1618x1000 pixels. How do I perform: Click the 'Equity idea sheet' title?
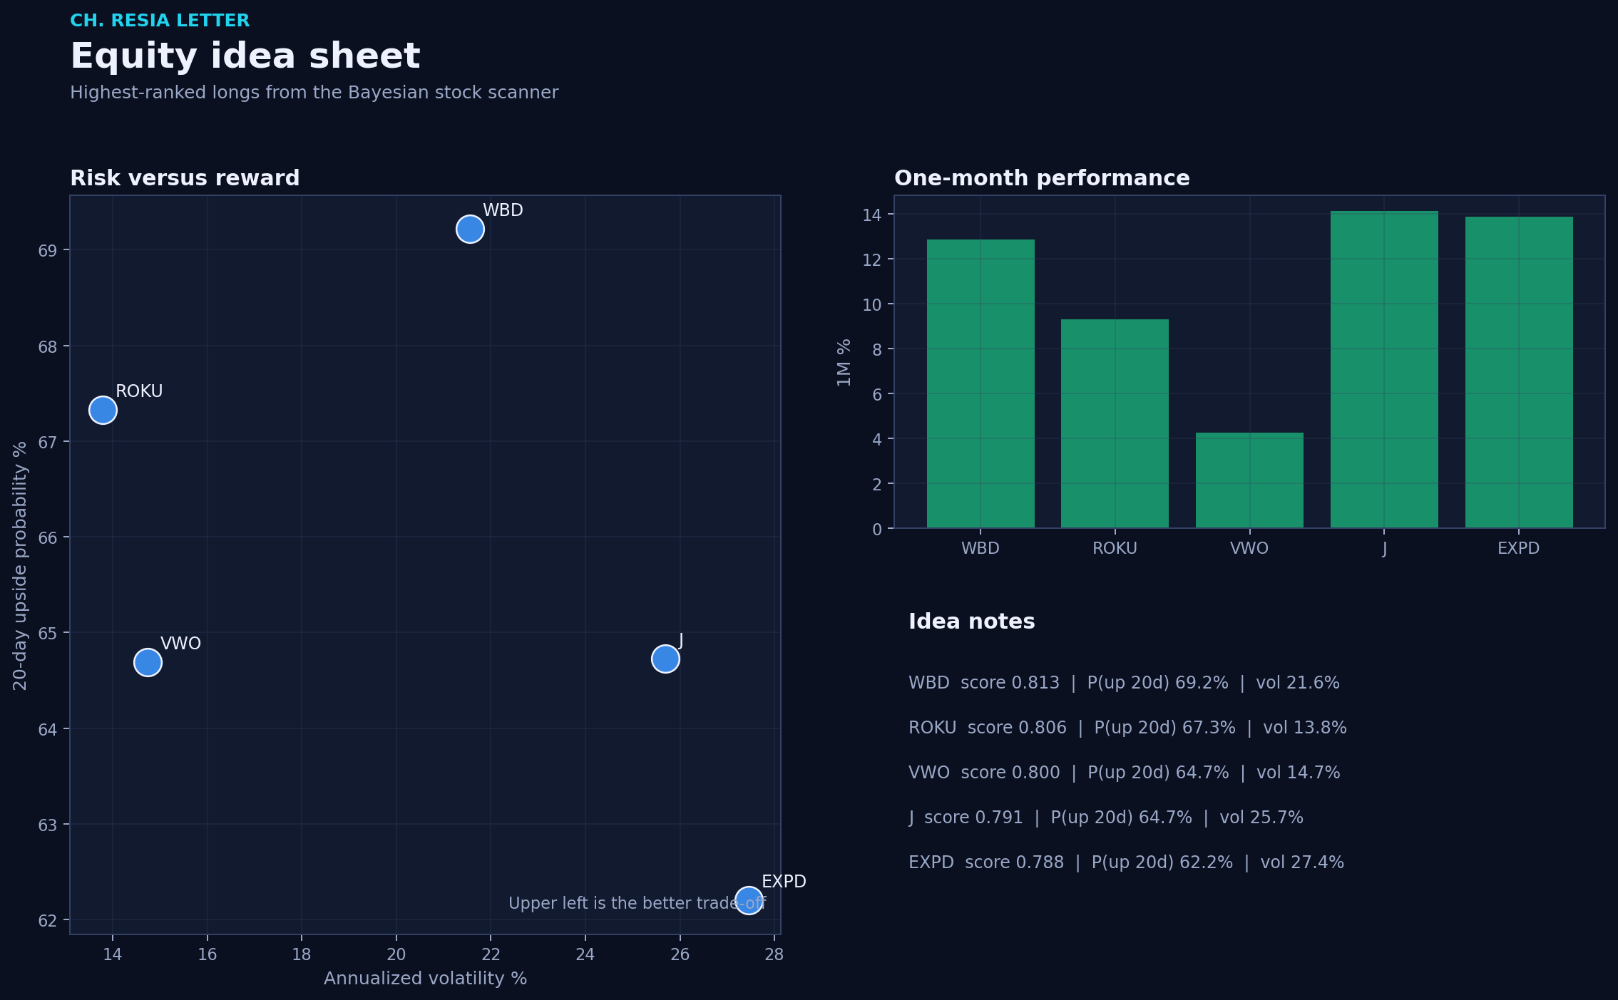245,56
